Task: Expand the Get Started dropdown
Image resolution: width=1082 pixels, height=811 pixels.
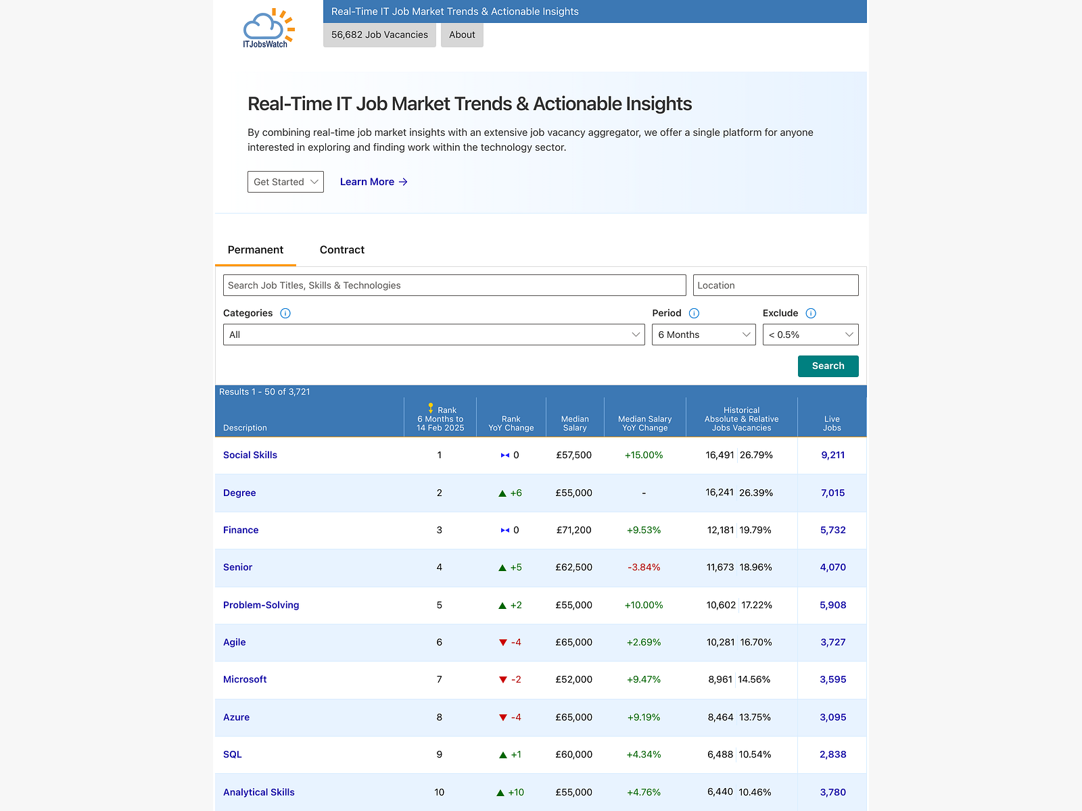Action: [285, 182]
